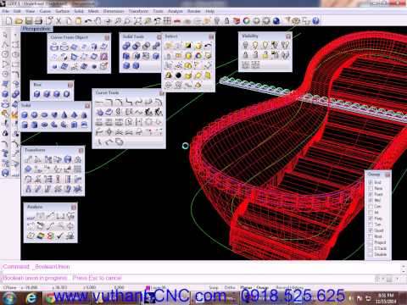Click the Undo arrow icon
Image resolution: width=407 pixels, height=305 pixels.
(x=88, y=21)
